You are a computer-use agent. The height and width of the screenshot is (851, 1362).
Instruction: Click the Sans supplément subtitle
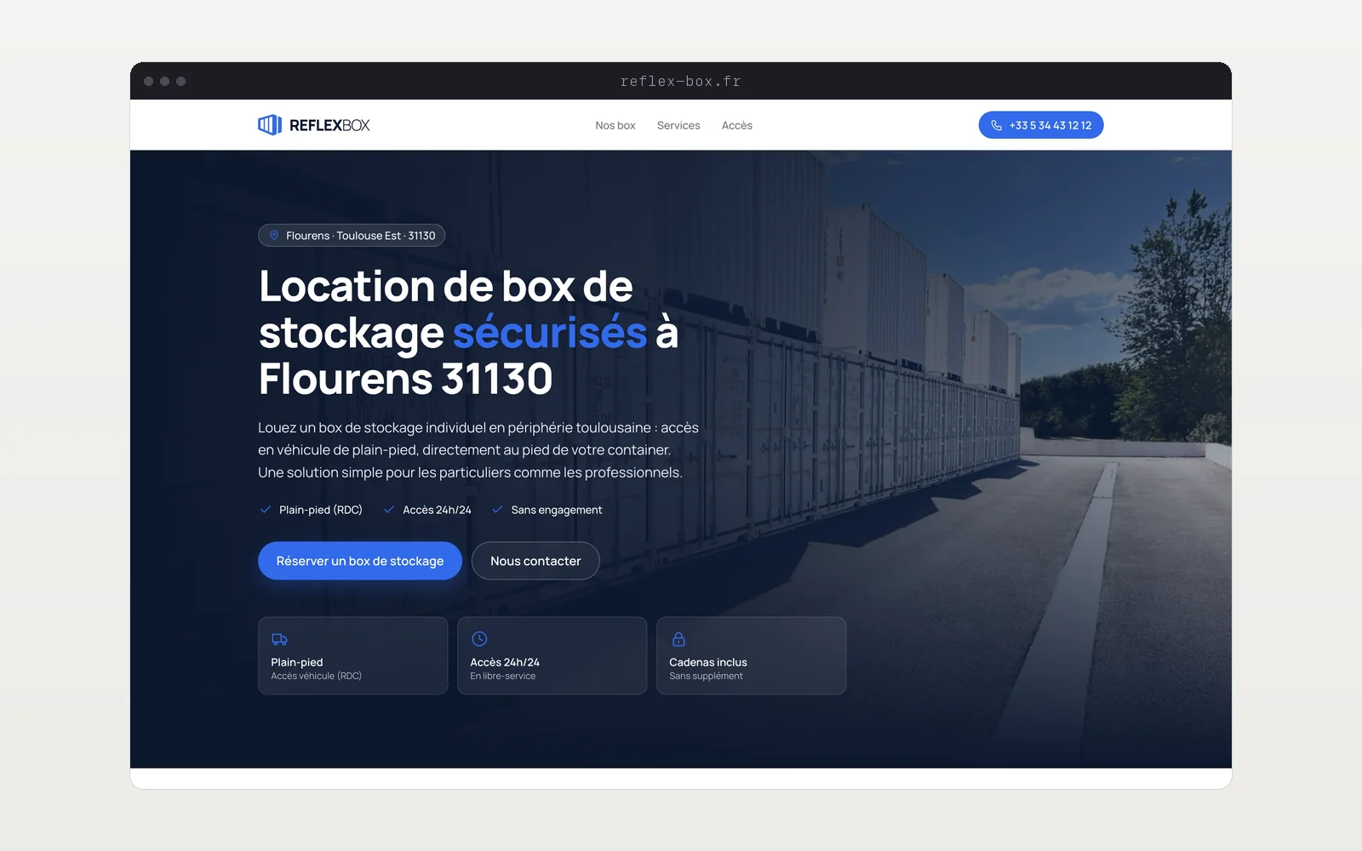(x=706, y=676)
